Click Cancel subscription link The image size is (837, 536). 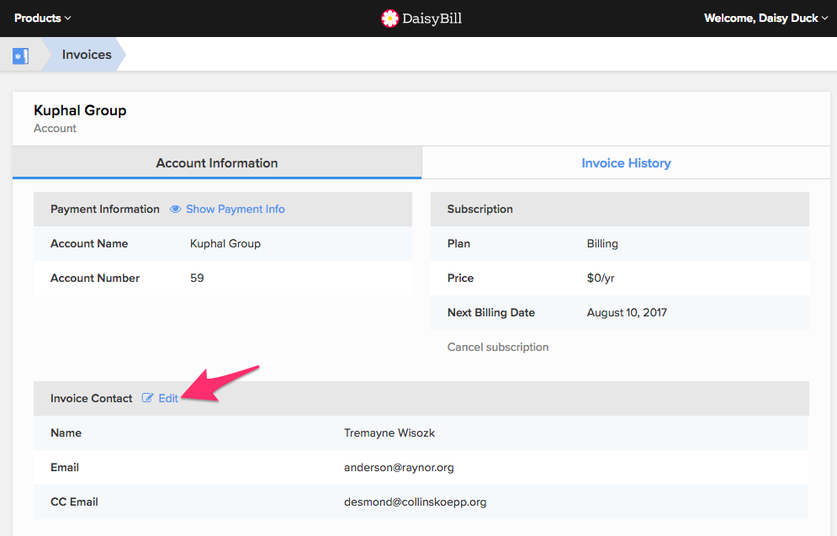[x=497, y=347]
